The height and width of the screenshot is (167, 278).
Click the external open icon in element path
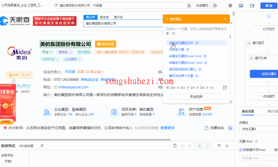[x=225, y=87]
